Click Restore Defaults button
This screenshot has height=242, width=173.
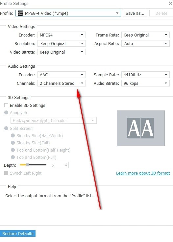coord(18,233)
